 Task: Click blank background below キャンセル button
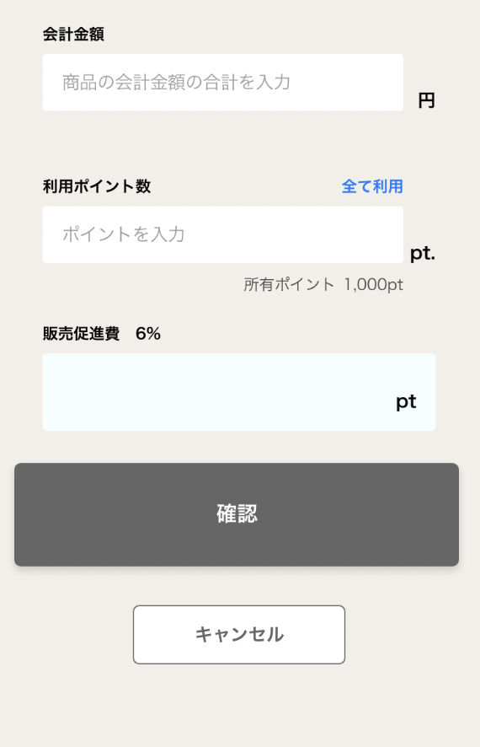point(239,705)
